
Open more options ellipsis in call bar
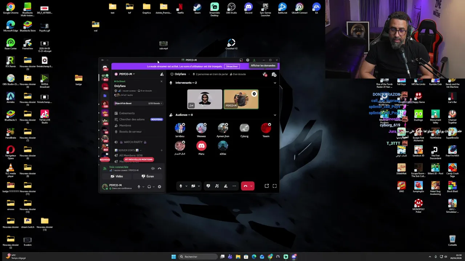tap(234, 186)
